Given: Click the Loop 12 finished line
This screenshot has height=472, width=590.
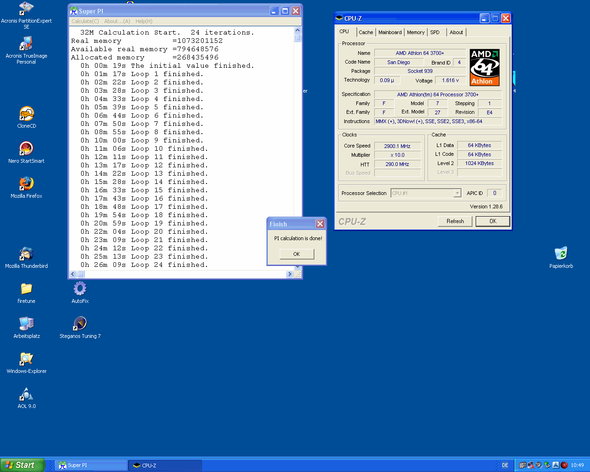Looking at the screenshot, I should [x=144, y=165].
